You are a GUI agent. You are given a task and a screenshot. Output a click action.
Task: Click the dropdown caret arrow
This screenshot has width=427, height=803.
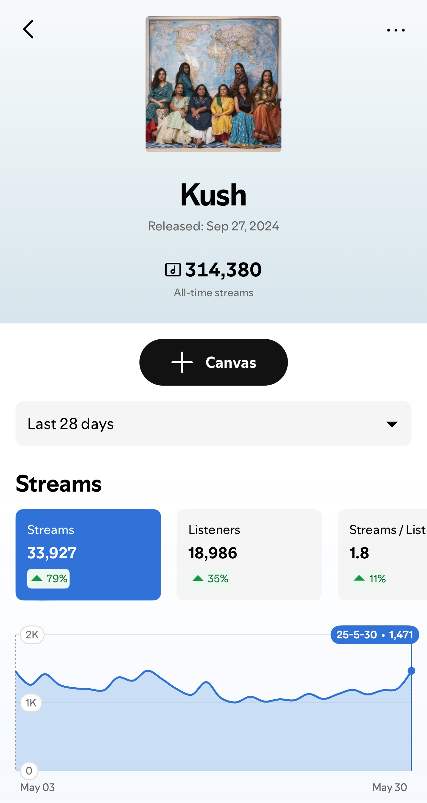coord(392,424)
